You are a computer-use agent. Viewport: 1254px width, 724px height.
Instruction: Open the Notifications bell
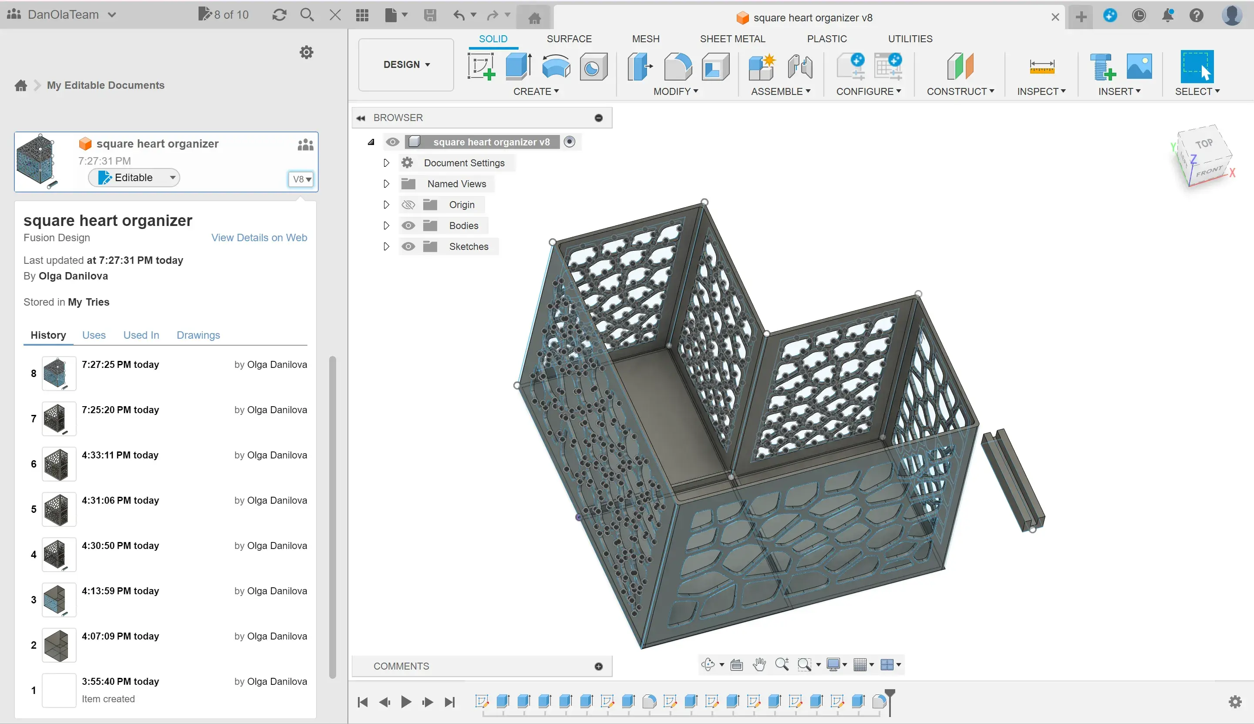coord(1167,15)
